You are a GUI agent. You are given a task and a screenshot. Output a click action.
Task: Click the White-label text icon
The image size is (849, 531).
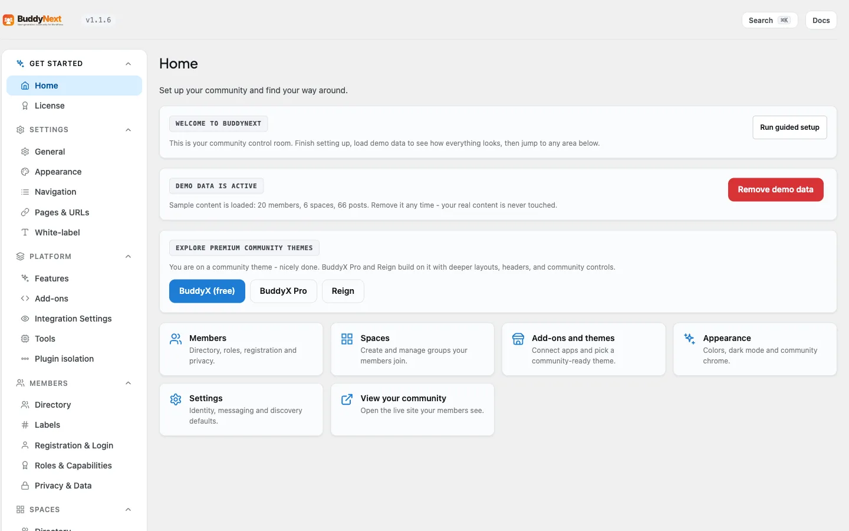pyautogui.click(x=25, y=232)
